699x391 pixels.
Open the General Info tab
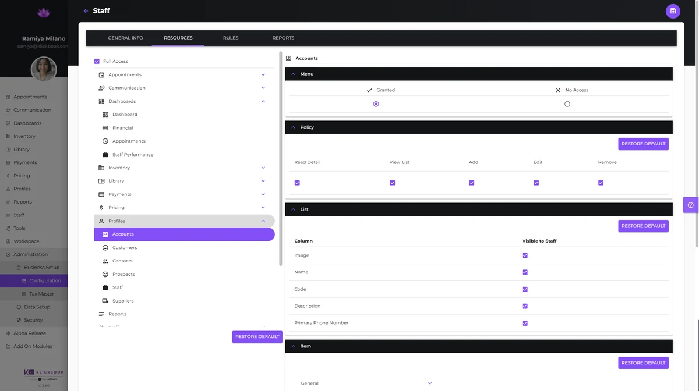click(x=125, y=38)
